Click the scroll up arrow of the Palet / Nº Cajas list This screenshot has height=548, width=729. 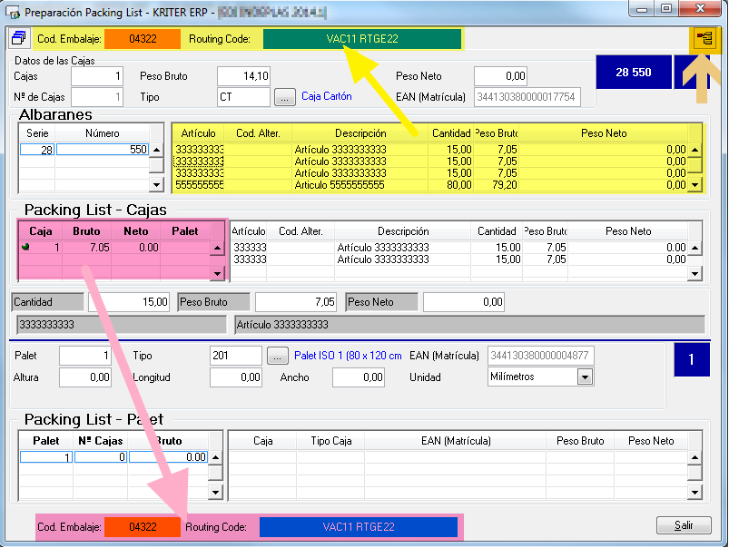pos(215,457)
